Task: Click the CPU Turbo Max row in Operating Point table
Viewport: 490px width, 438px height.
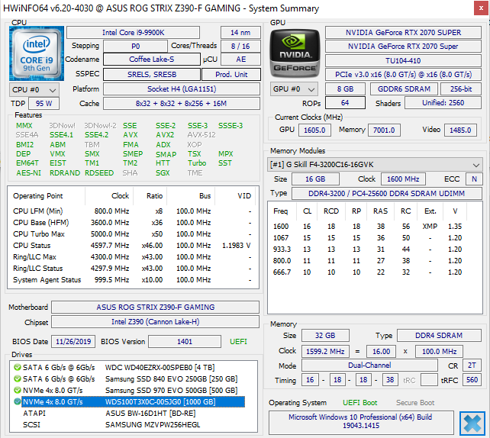Action: (133, 234)
